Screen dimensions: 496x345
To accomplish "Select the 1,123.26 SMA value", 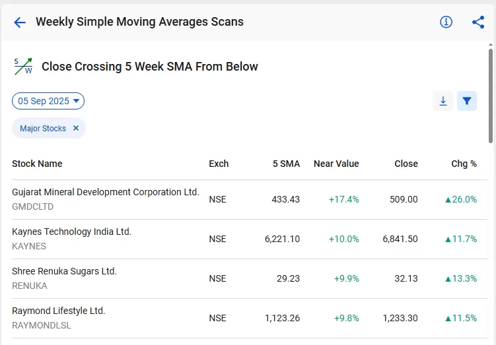I will point(282,318).
